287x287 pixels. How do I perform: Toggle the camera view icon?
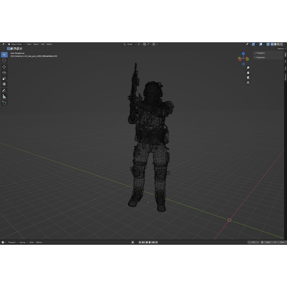pos(248,78)
